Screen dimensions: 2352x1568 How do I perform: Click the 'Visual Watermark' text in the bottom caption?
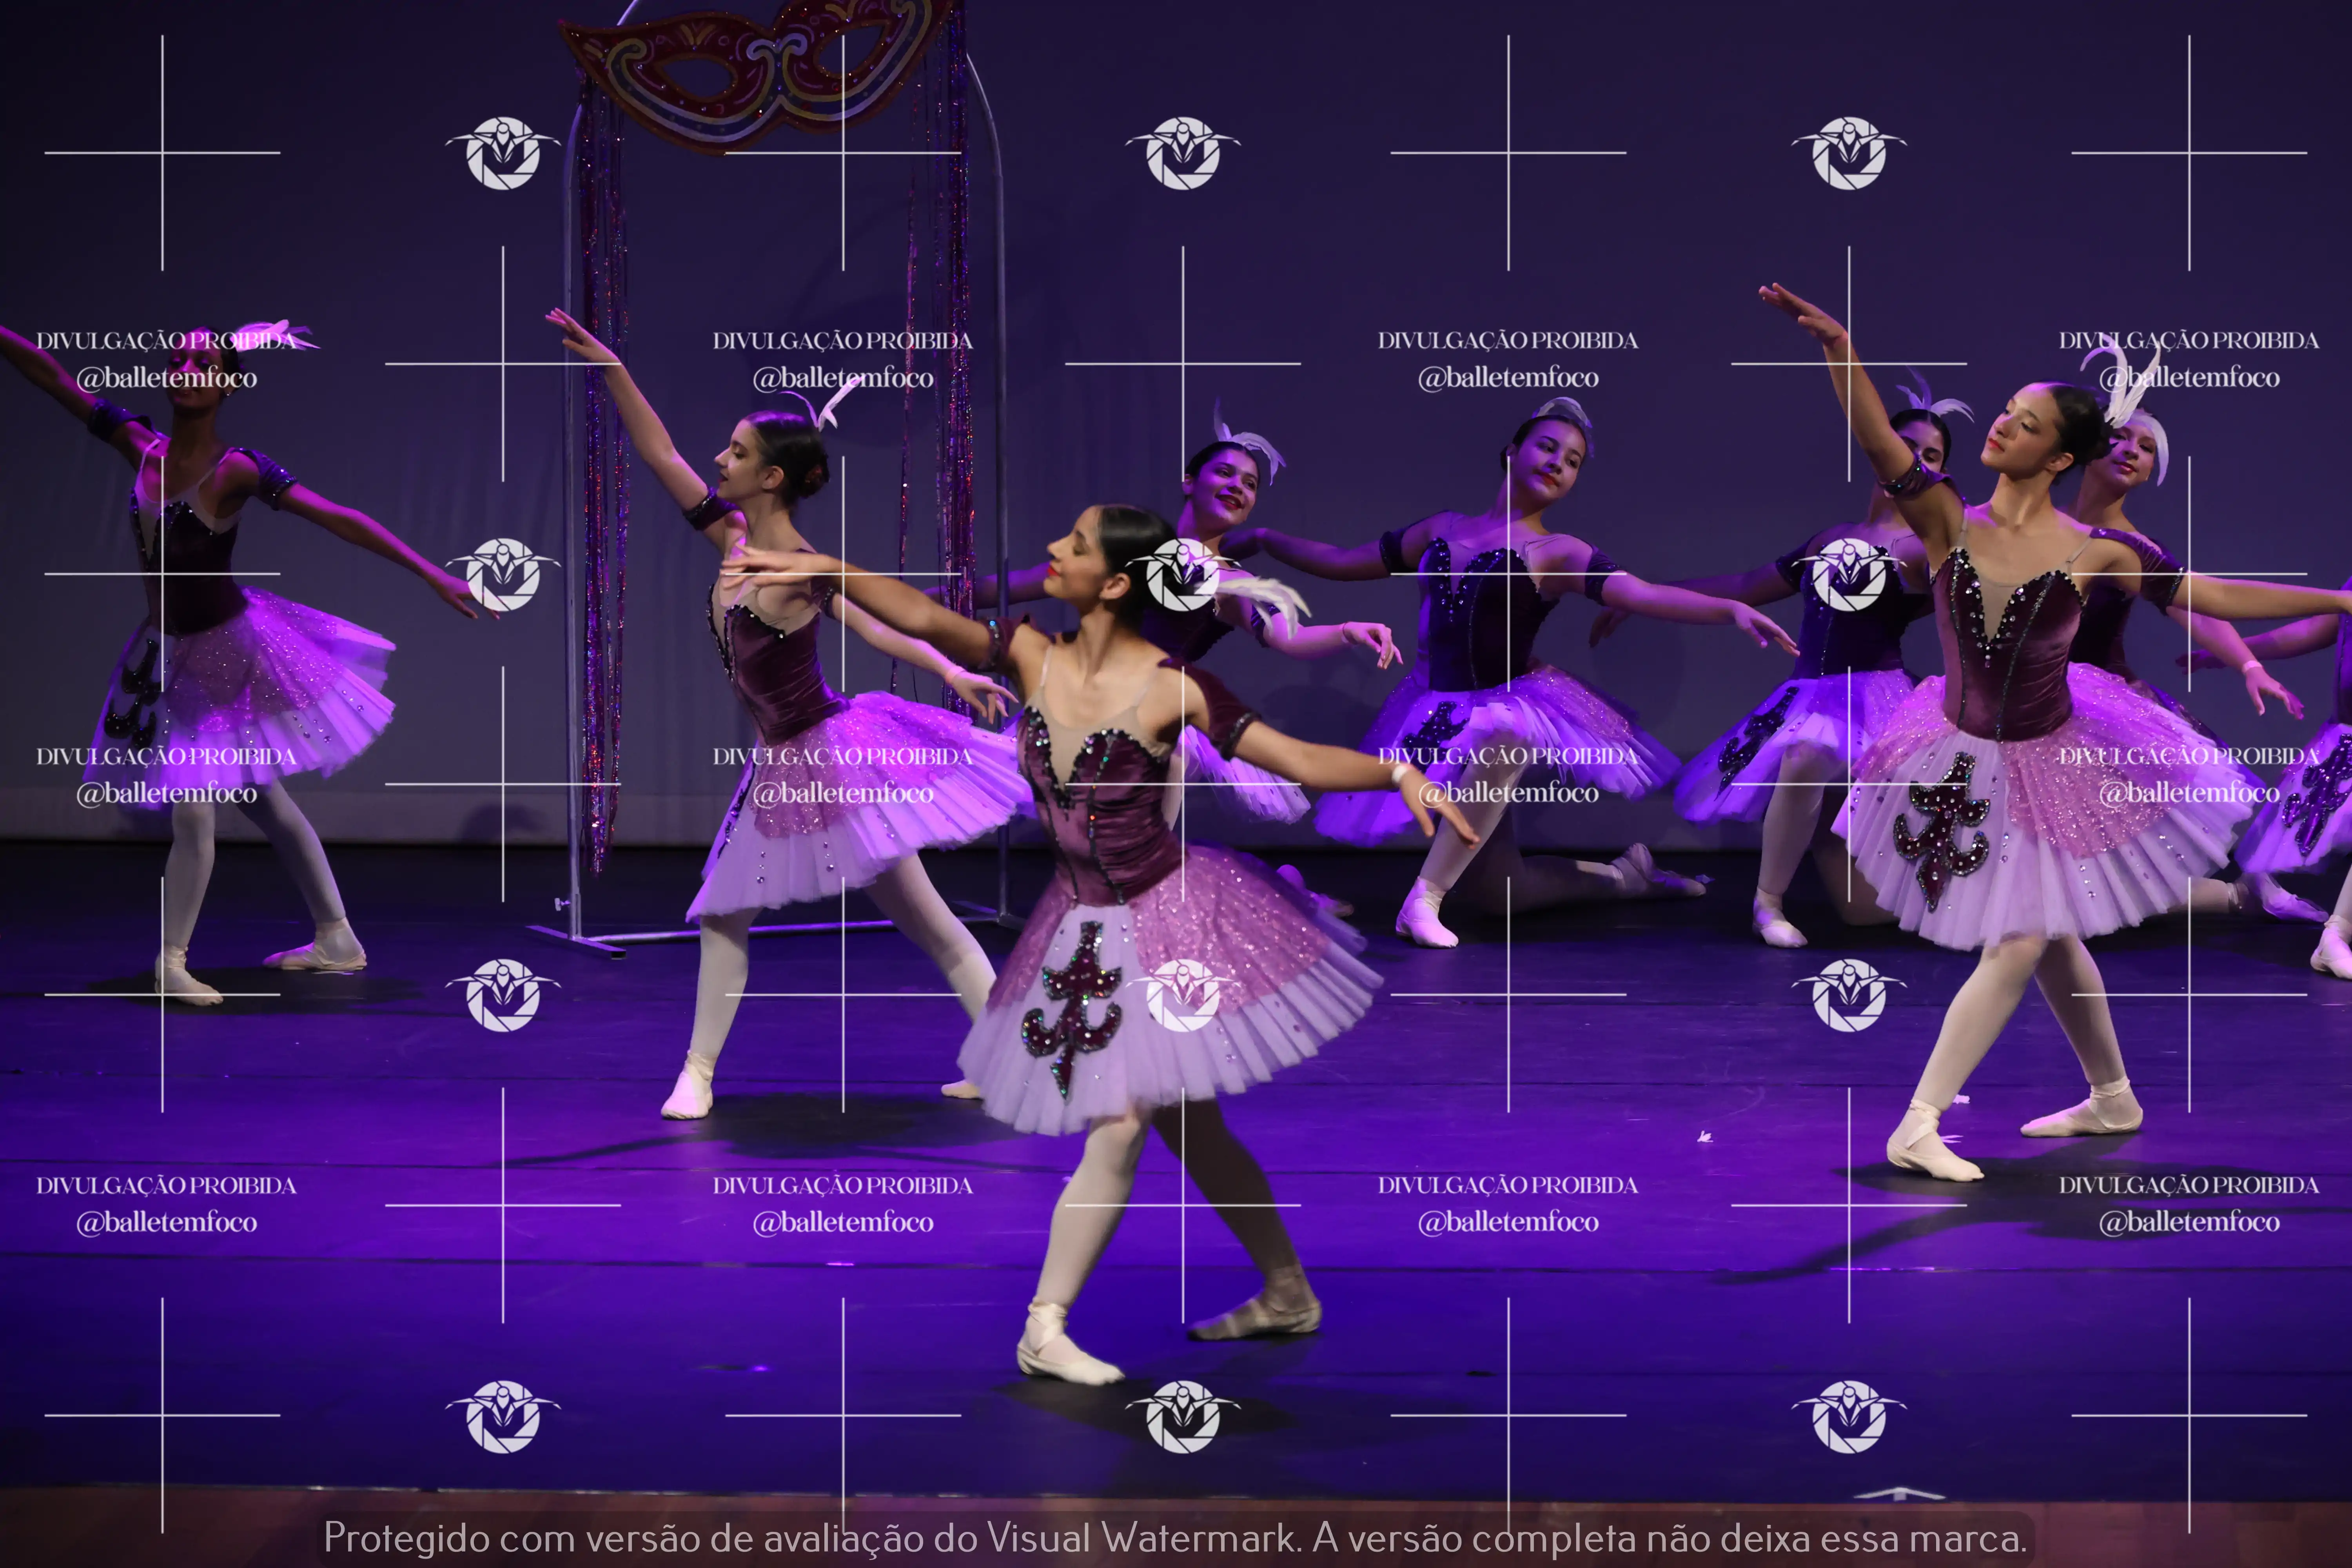1141,1537
